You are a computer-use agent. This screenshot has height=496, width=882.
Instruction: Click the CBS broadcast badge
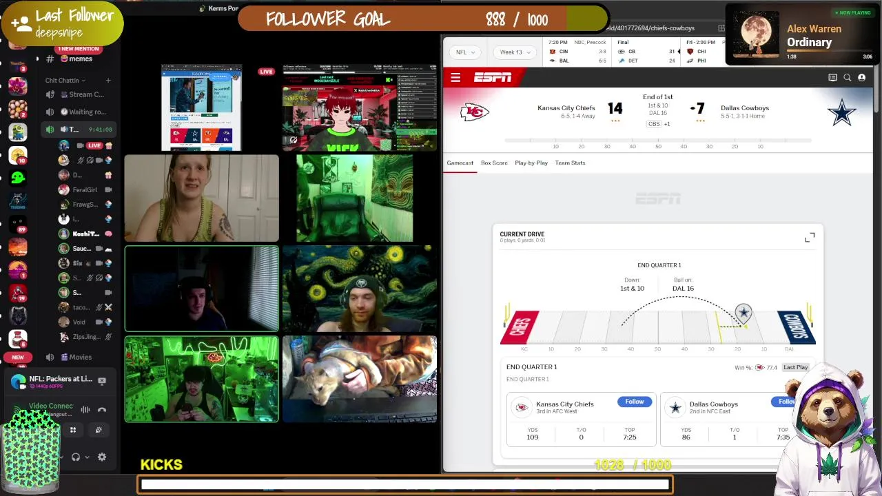[653, 124]
